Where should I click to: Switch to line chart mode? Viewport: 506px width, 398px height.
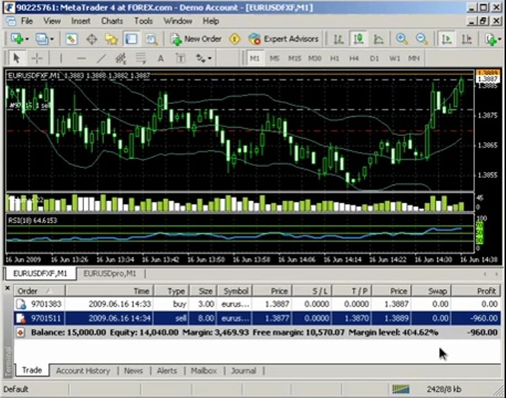point(379,39)
